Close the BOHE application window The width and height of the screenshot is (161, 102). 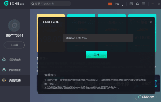[159, 4]
